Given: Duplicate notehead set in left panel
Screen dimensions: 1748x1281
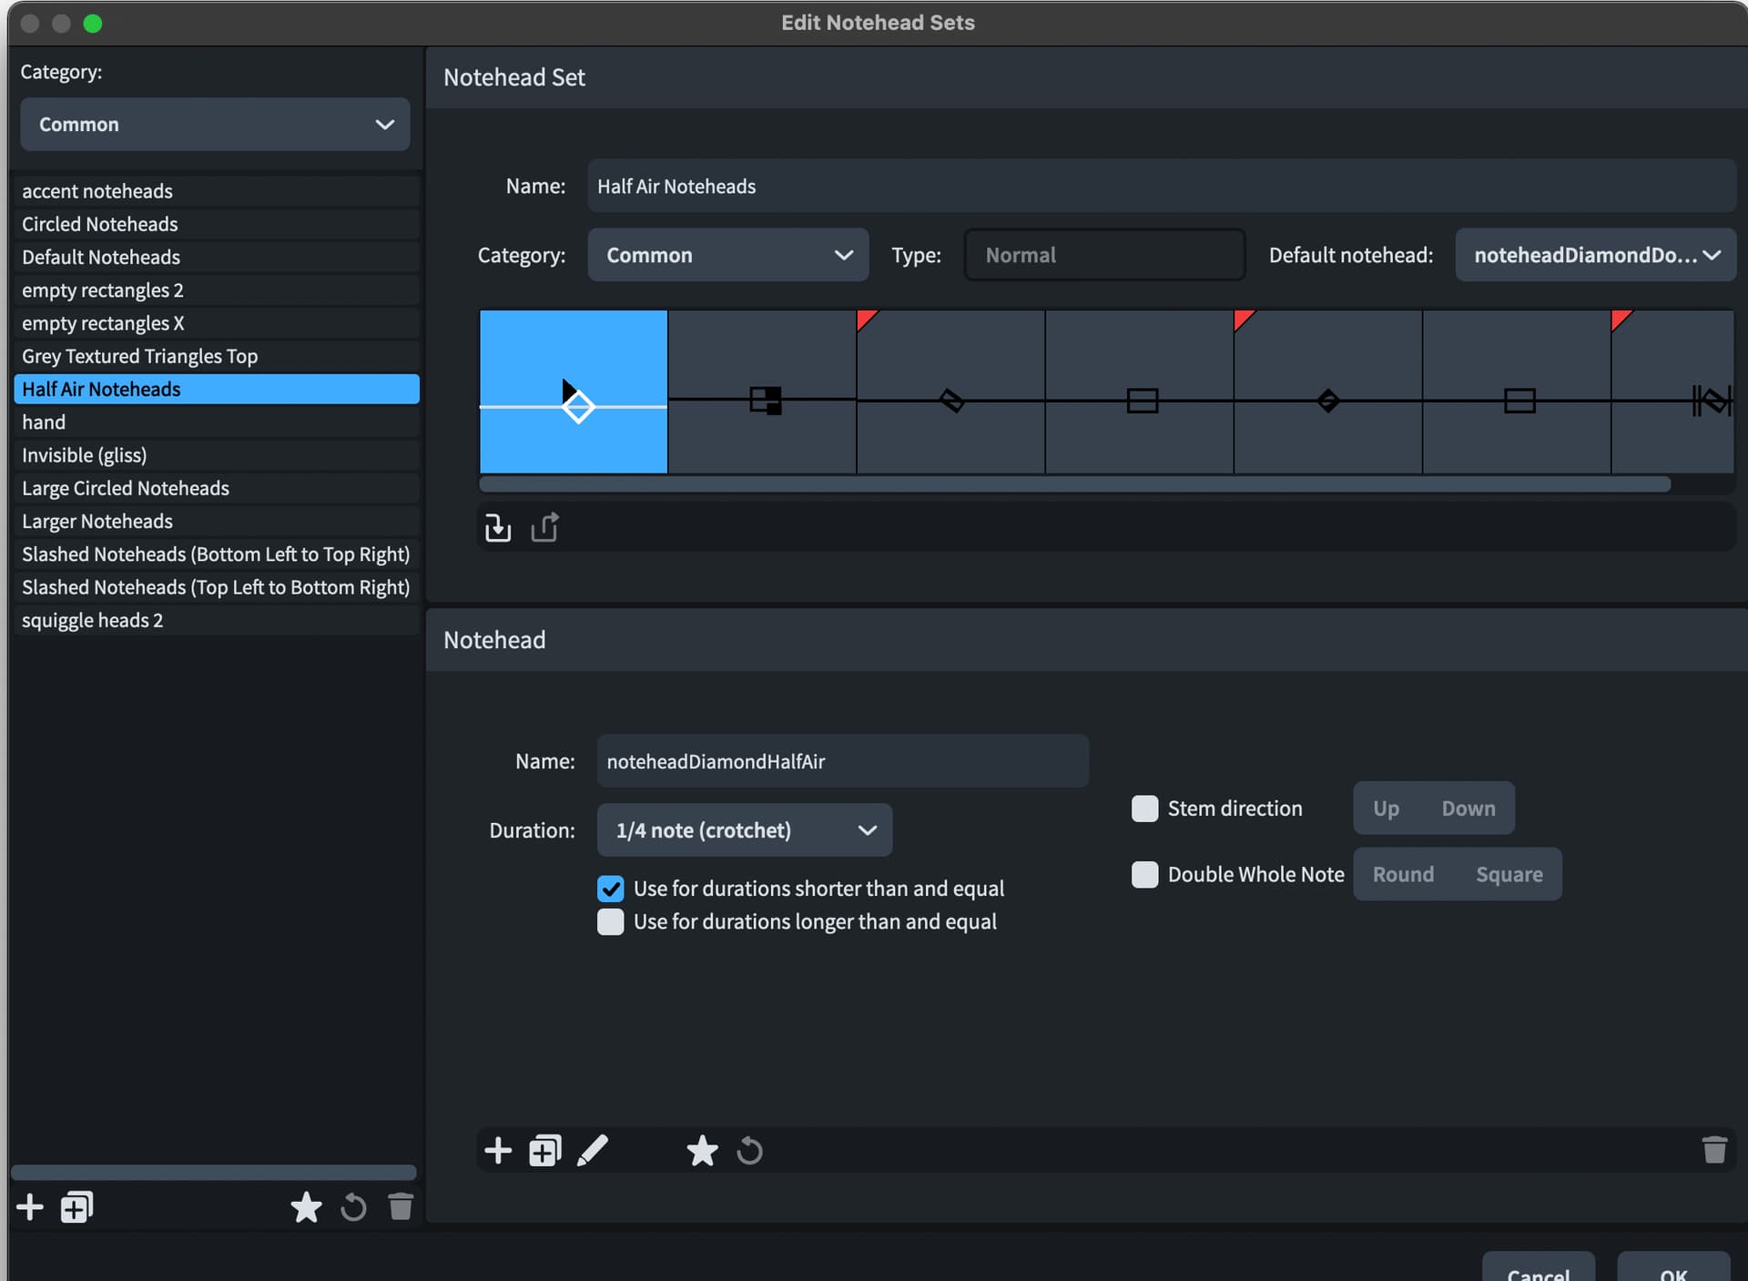Looking at the screenshot, I should click(76, 1207).
